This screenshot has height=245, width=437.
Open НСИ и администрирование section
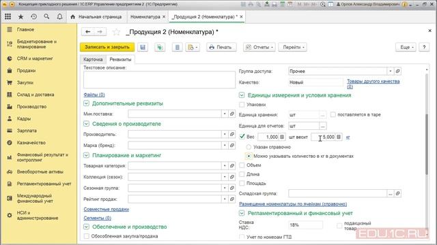(38, 215)
